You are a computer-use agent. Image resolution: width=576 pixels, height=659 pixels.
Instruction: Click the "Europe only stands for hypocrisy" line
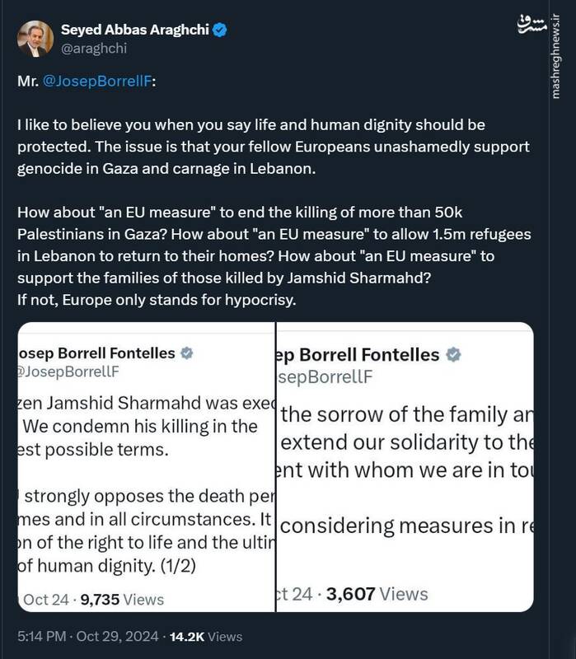coord(157,299)
